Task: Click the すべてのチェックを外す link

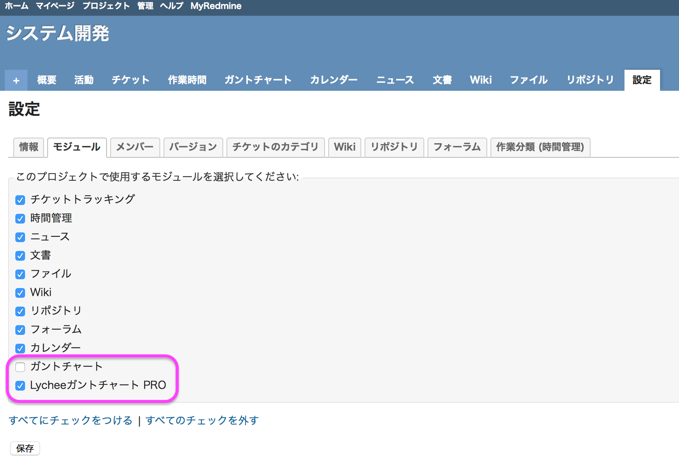Action: coord(201,420)
